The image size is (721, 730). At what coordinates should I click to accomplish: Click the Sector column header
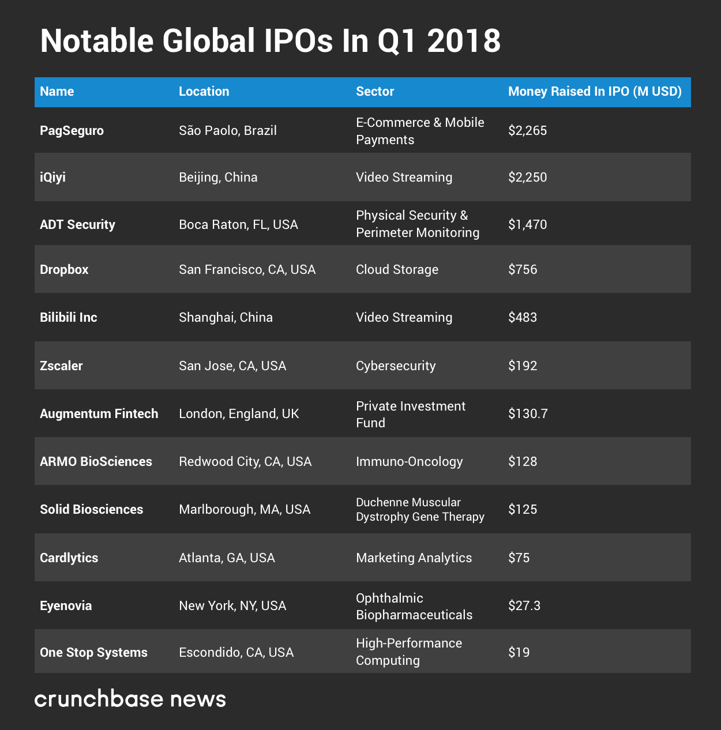375,92
